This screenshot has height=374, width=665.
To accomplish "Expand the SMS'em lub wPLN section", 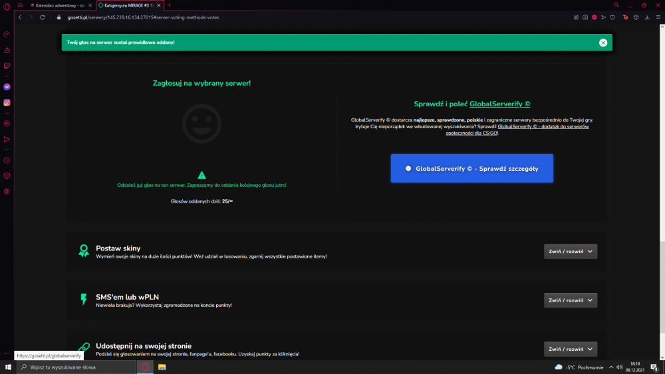I will (571, 300).
